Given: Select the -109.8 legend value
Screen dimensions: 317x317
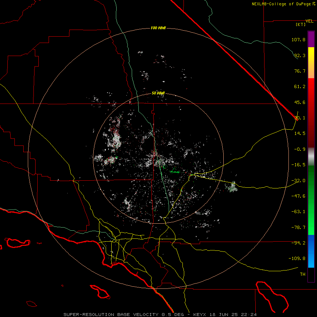Looking at the screenshot, I should 297,259.
